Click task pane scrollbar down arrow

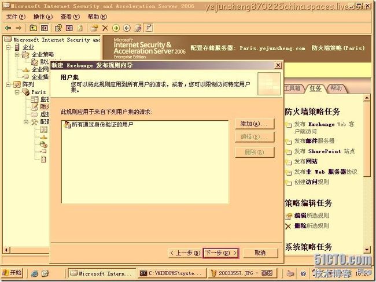(x=367, y=250)
